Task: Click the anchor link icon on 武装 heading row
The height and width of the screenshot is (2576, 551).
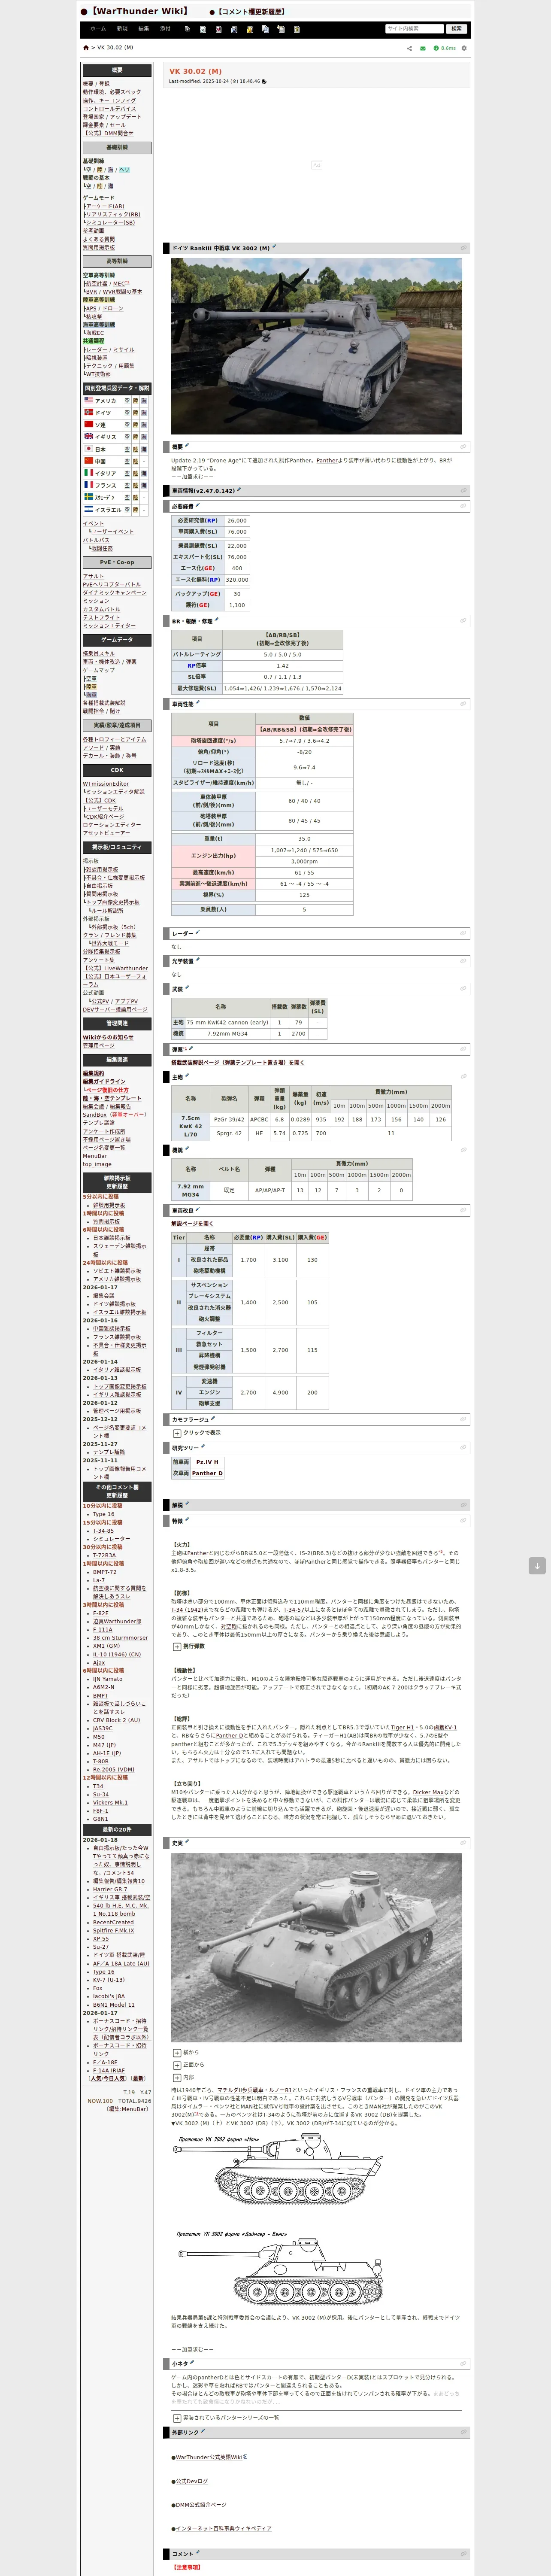Action: coord(463,989)
